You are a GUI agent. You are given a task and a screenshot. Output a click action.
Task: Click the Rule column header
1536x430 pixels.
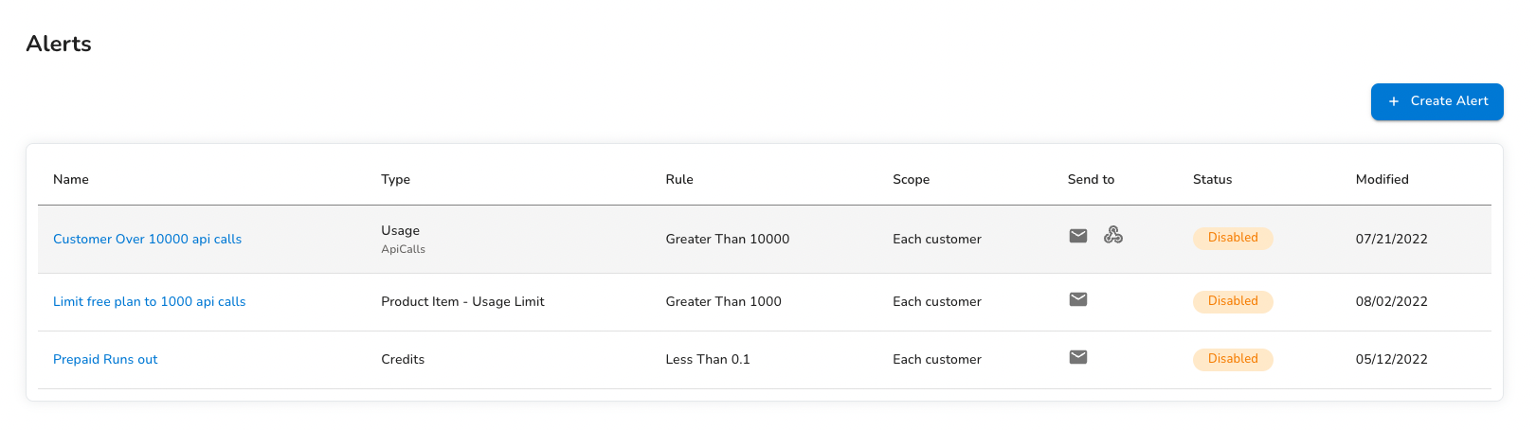(x=679, y=180)
